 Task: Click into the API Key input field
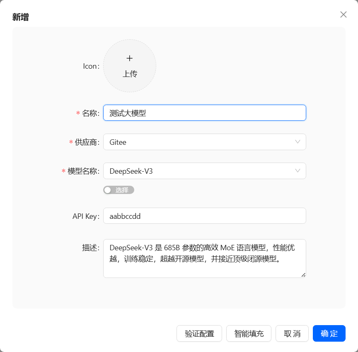pos(204,216)
